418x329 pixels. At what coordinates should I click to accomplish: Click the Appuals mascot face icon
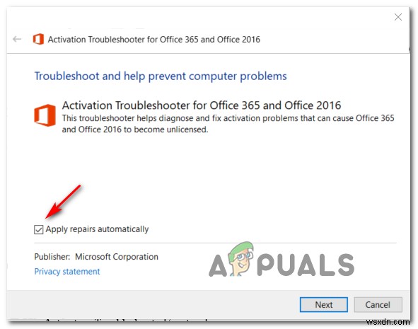pyautogui.click(x=240, y=258)
